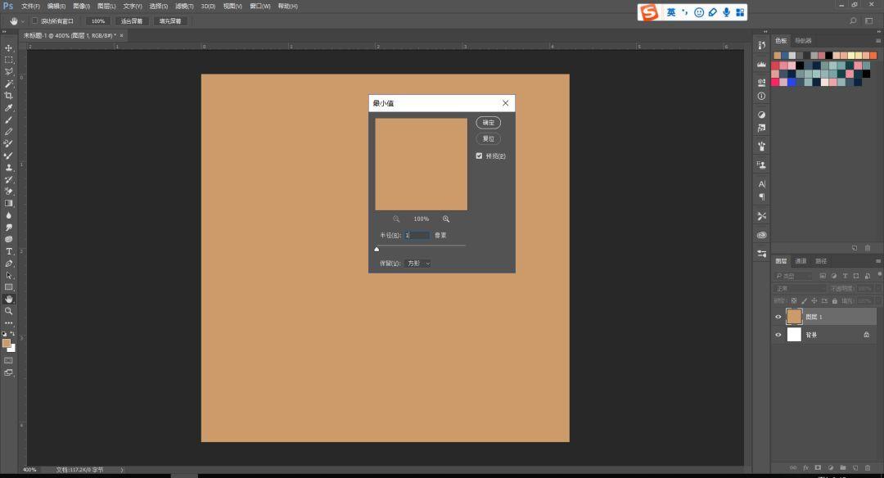The image size is (884, 478).
Task: Zoom in the Minimum dialog preview
Action: (446, 219)
